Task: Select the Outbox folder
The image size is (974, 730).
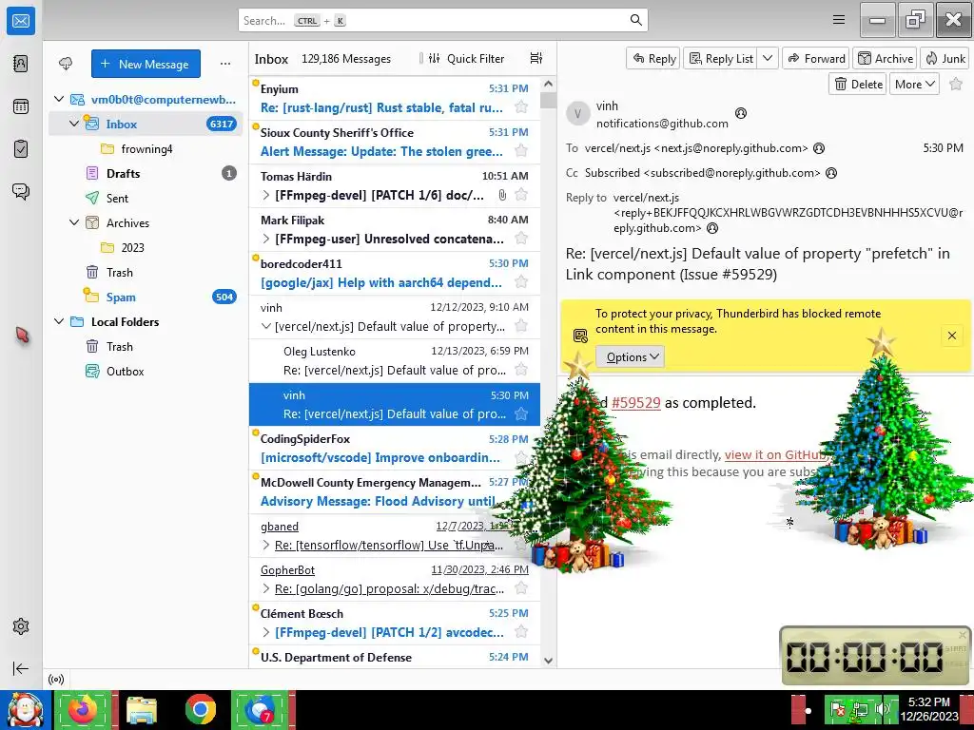Action: pos(146,372)
